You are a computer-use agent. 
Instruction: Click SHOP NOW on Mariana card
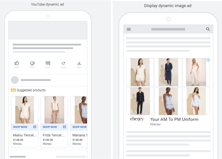(80, 127)
